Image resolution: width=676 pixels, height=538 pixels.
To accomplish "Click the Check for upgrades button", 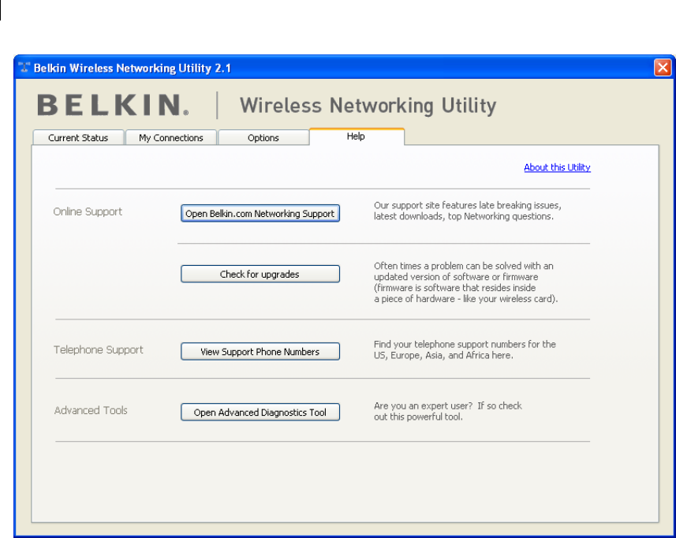I will click(x=260, y=274).
